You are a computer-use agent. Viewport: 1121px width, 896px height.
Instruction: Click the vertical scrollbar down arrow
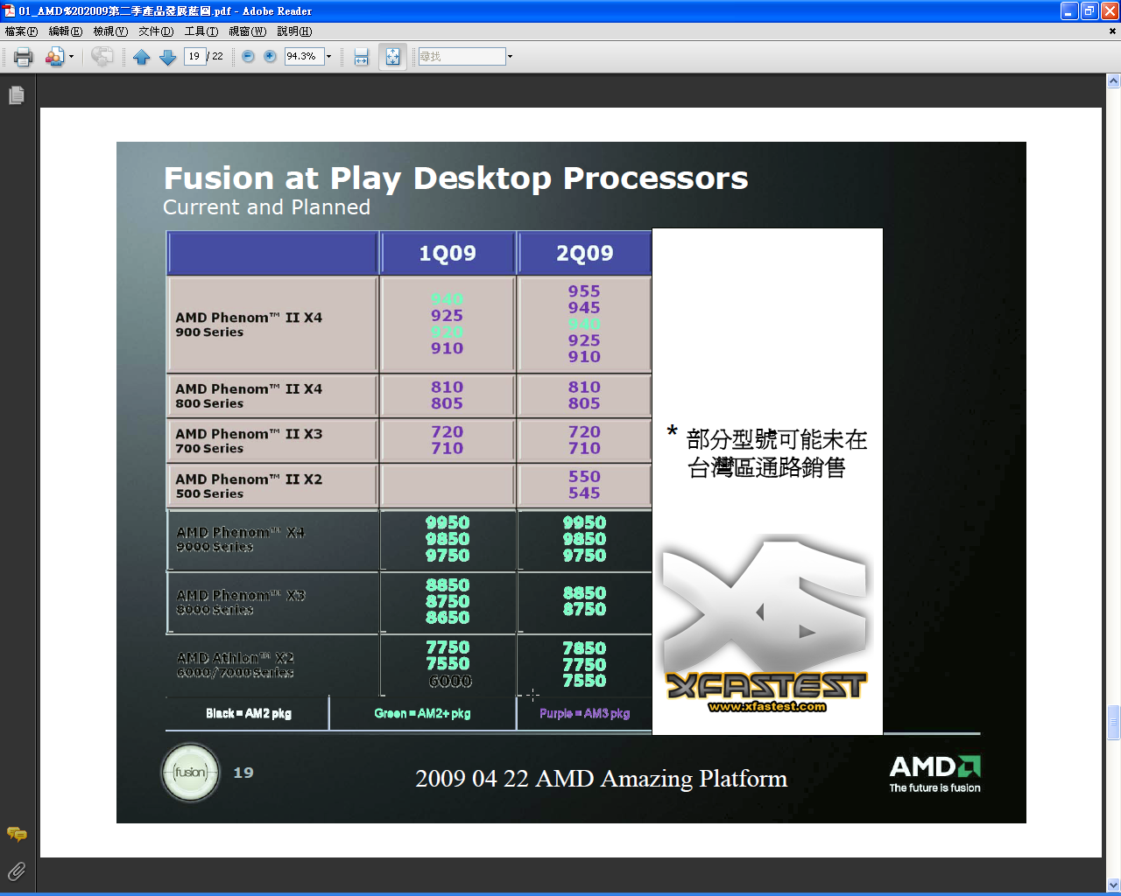[1113, 884]
